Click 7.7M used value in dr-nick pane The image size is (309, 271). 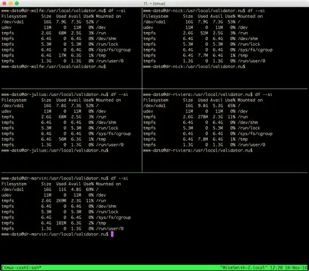[x=203, y=55]
